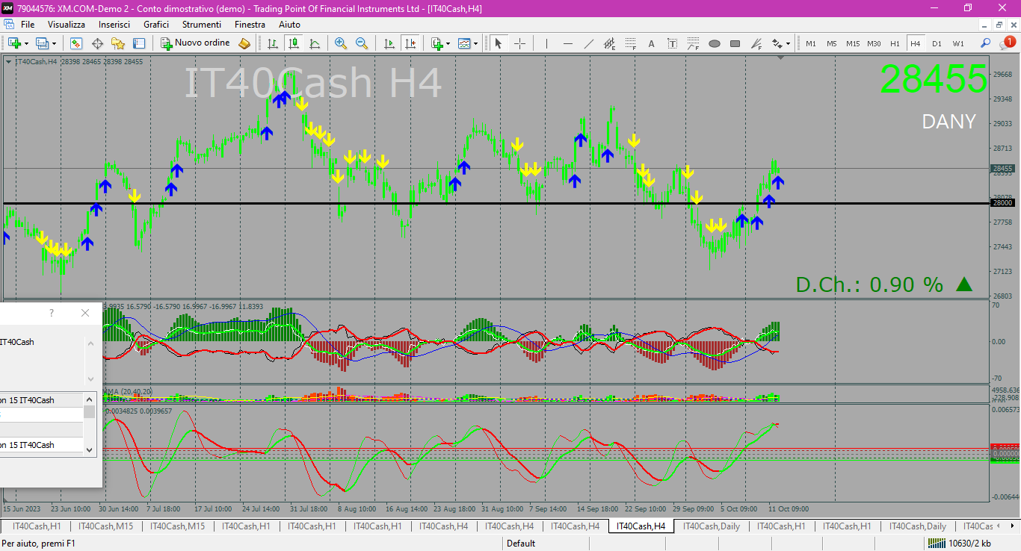Open a new chart window
The image size is (1021, 551).
tap(14, 43)
